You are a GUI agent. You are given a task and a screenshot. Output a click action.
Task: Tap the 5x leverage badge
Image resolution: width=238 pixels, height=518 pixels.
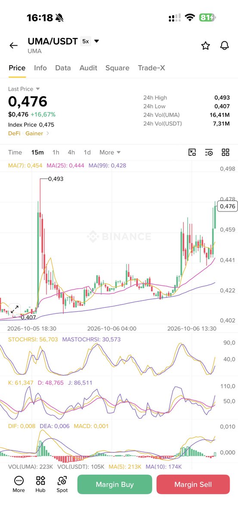[86, 41]
